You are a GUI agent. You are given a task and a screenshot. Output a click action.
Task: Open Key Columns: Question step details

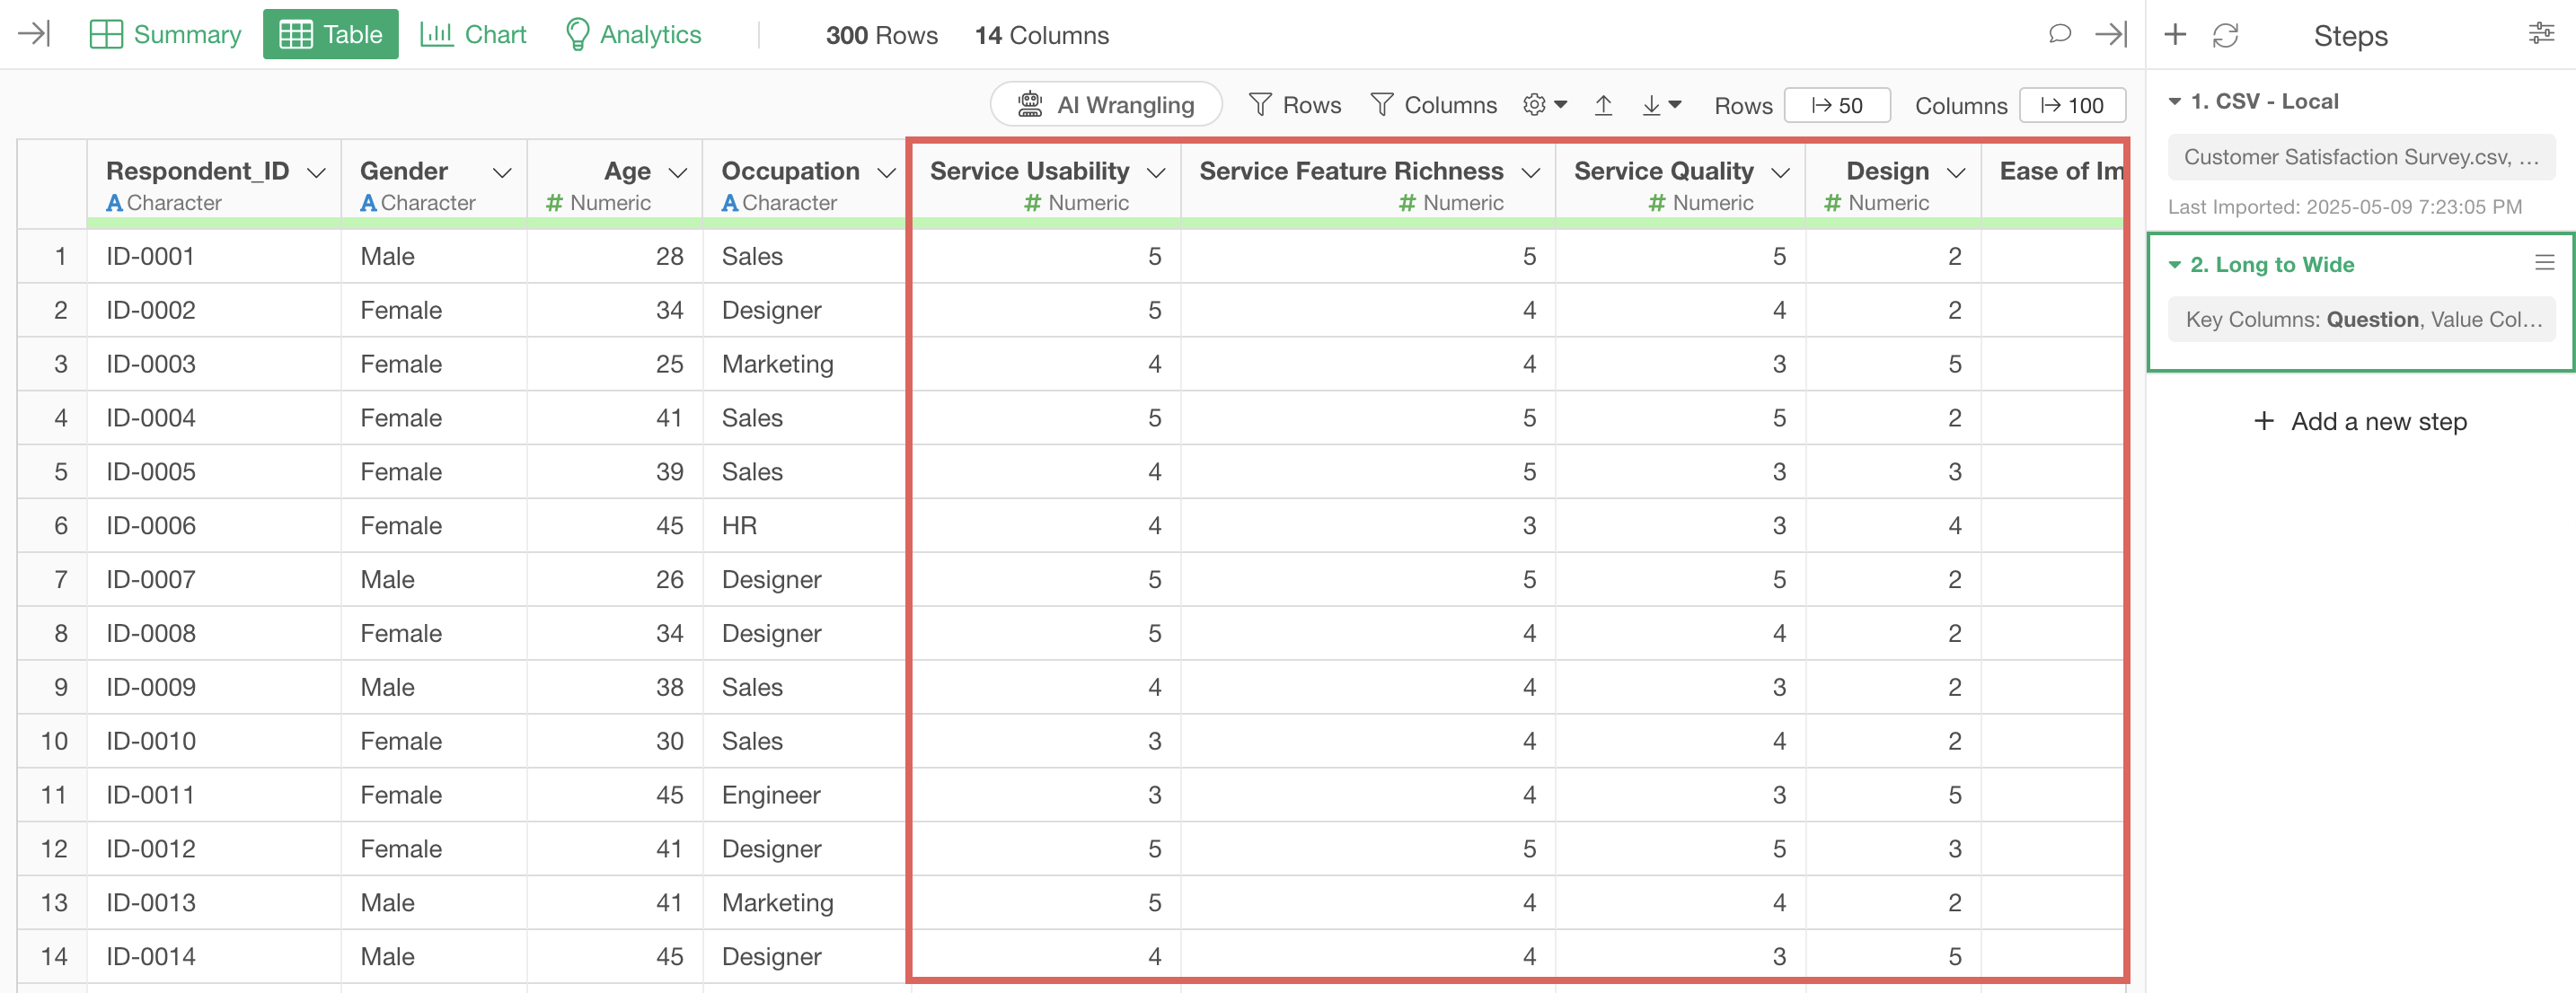[x=2361, y=320]
